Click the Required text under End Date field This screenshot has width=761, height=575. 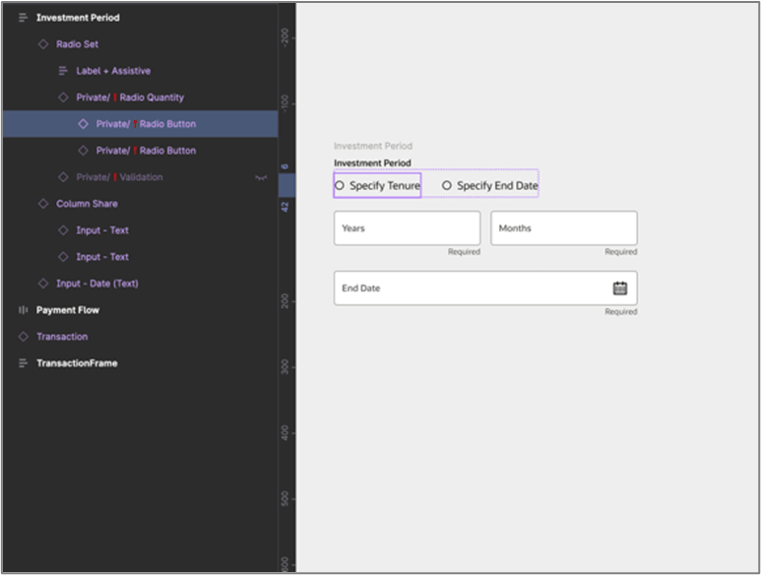click(621, 311)
